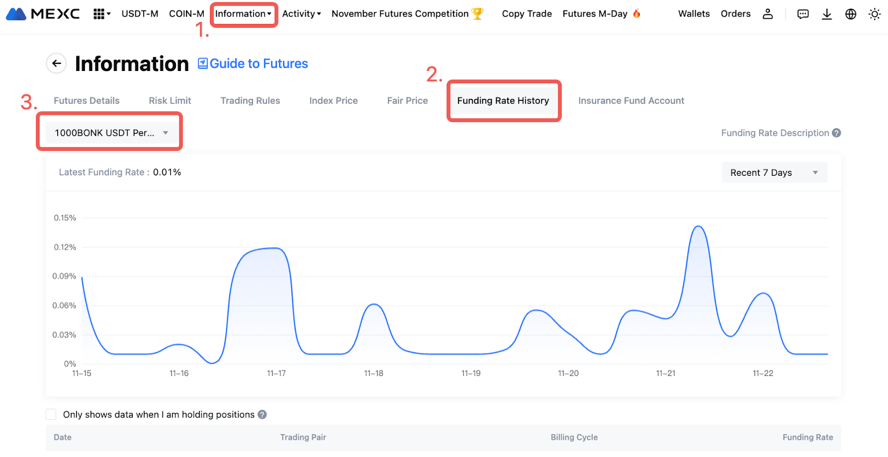Click the Funding Rate Description help icon

click(x=836, y=133)
